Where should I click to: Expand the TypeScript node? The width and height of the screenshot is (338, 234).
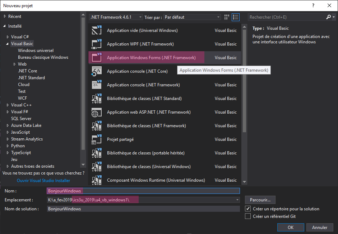pyautogui.click(x=8, y=153)
